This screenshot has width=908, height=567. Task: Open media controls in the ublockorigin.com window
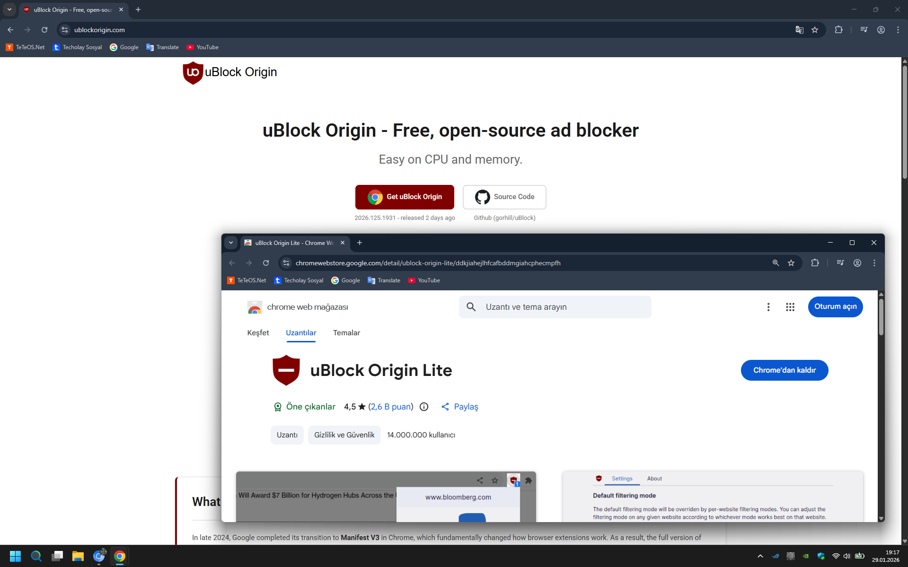(864, 30)
